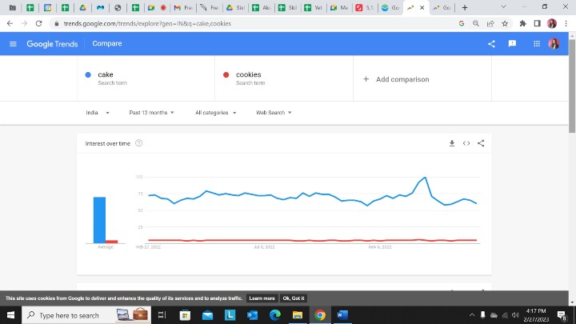Open the India region dropdown
This screenshot has height=324, width=576.
98,113
